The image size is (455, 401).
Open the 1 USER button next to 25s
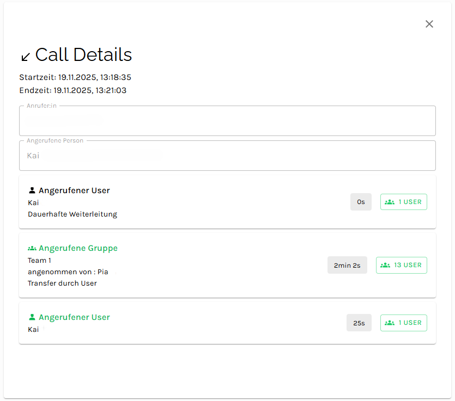tap(403, 323)
